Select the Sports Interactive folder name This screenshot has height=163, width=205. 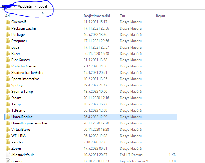pos(25,79)
